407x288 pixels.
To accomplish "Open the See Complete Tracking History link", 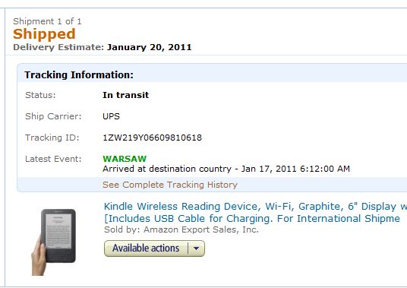I will click(170, 185).
